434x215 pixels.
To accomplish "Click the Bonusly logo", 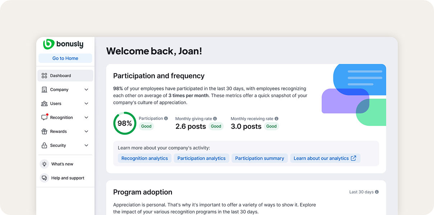I will 63,44.
